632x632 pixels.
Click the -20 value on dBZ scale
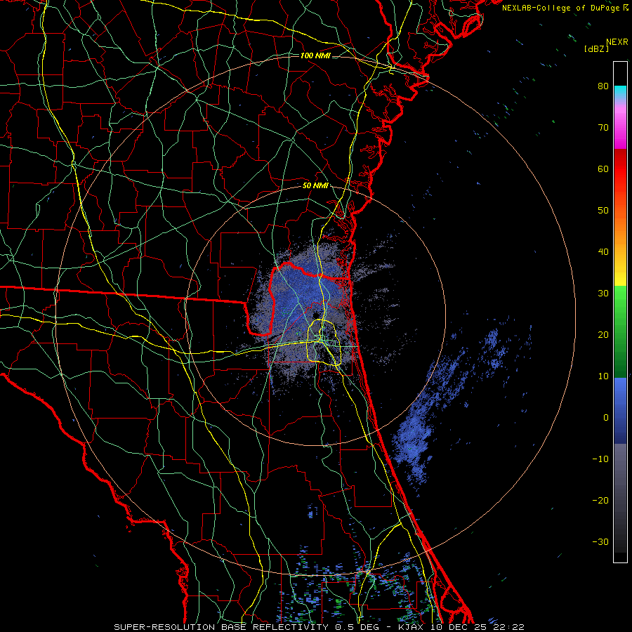tap(600, 501)
